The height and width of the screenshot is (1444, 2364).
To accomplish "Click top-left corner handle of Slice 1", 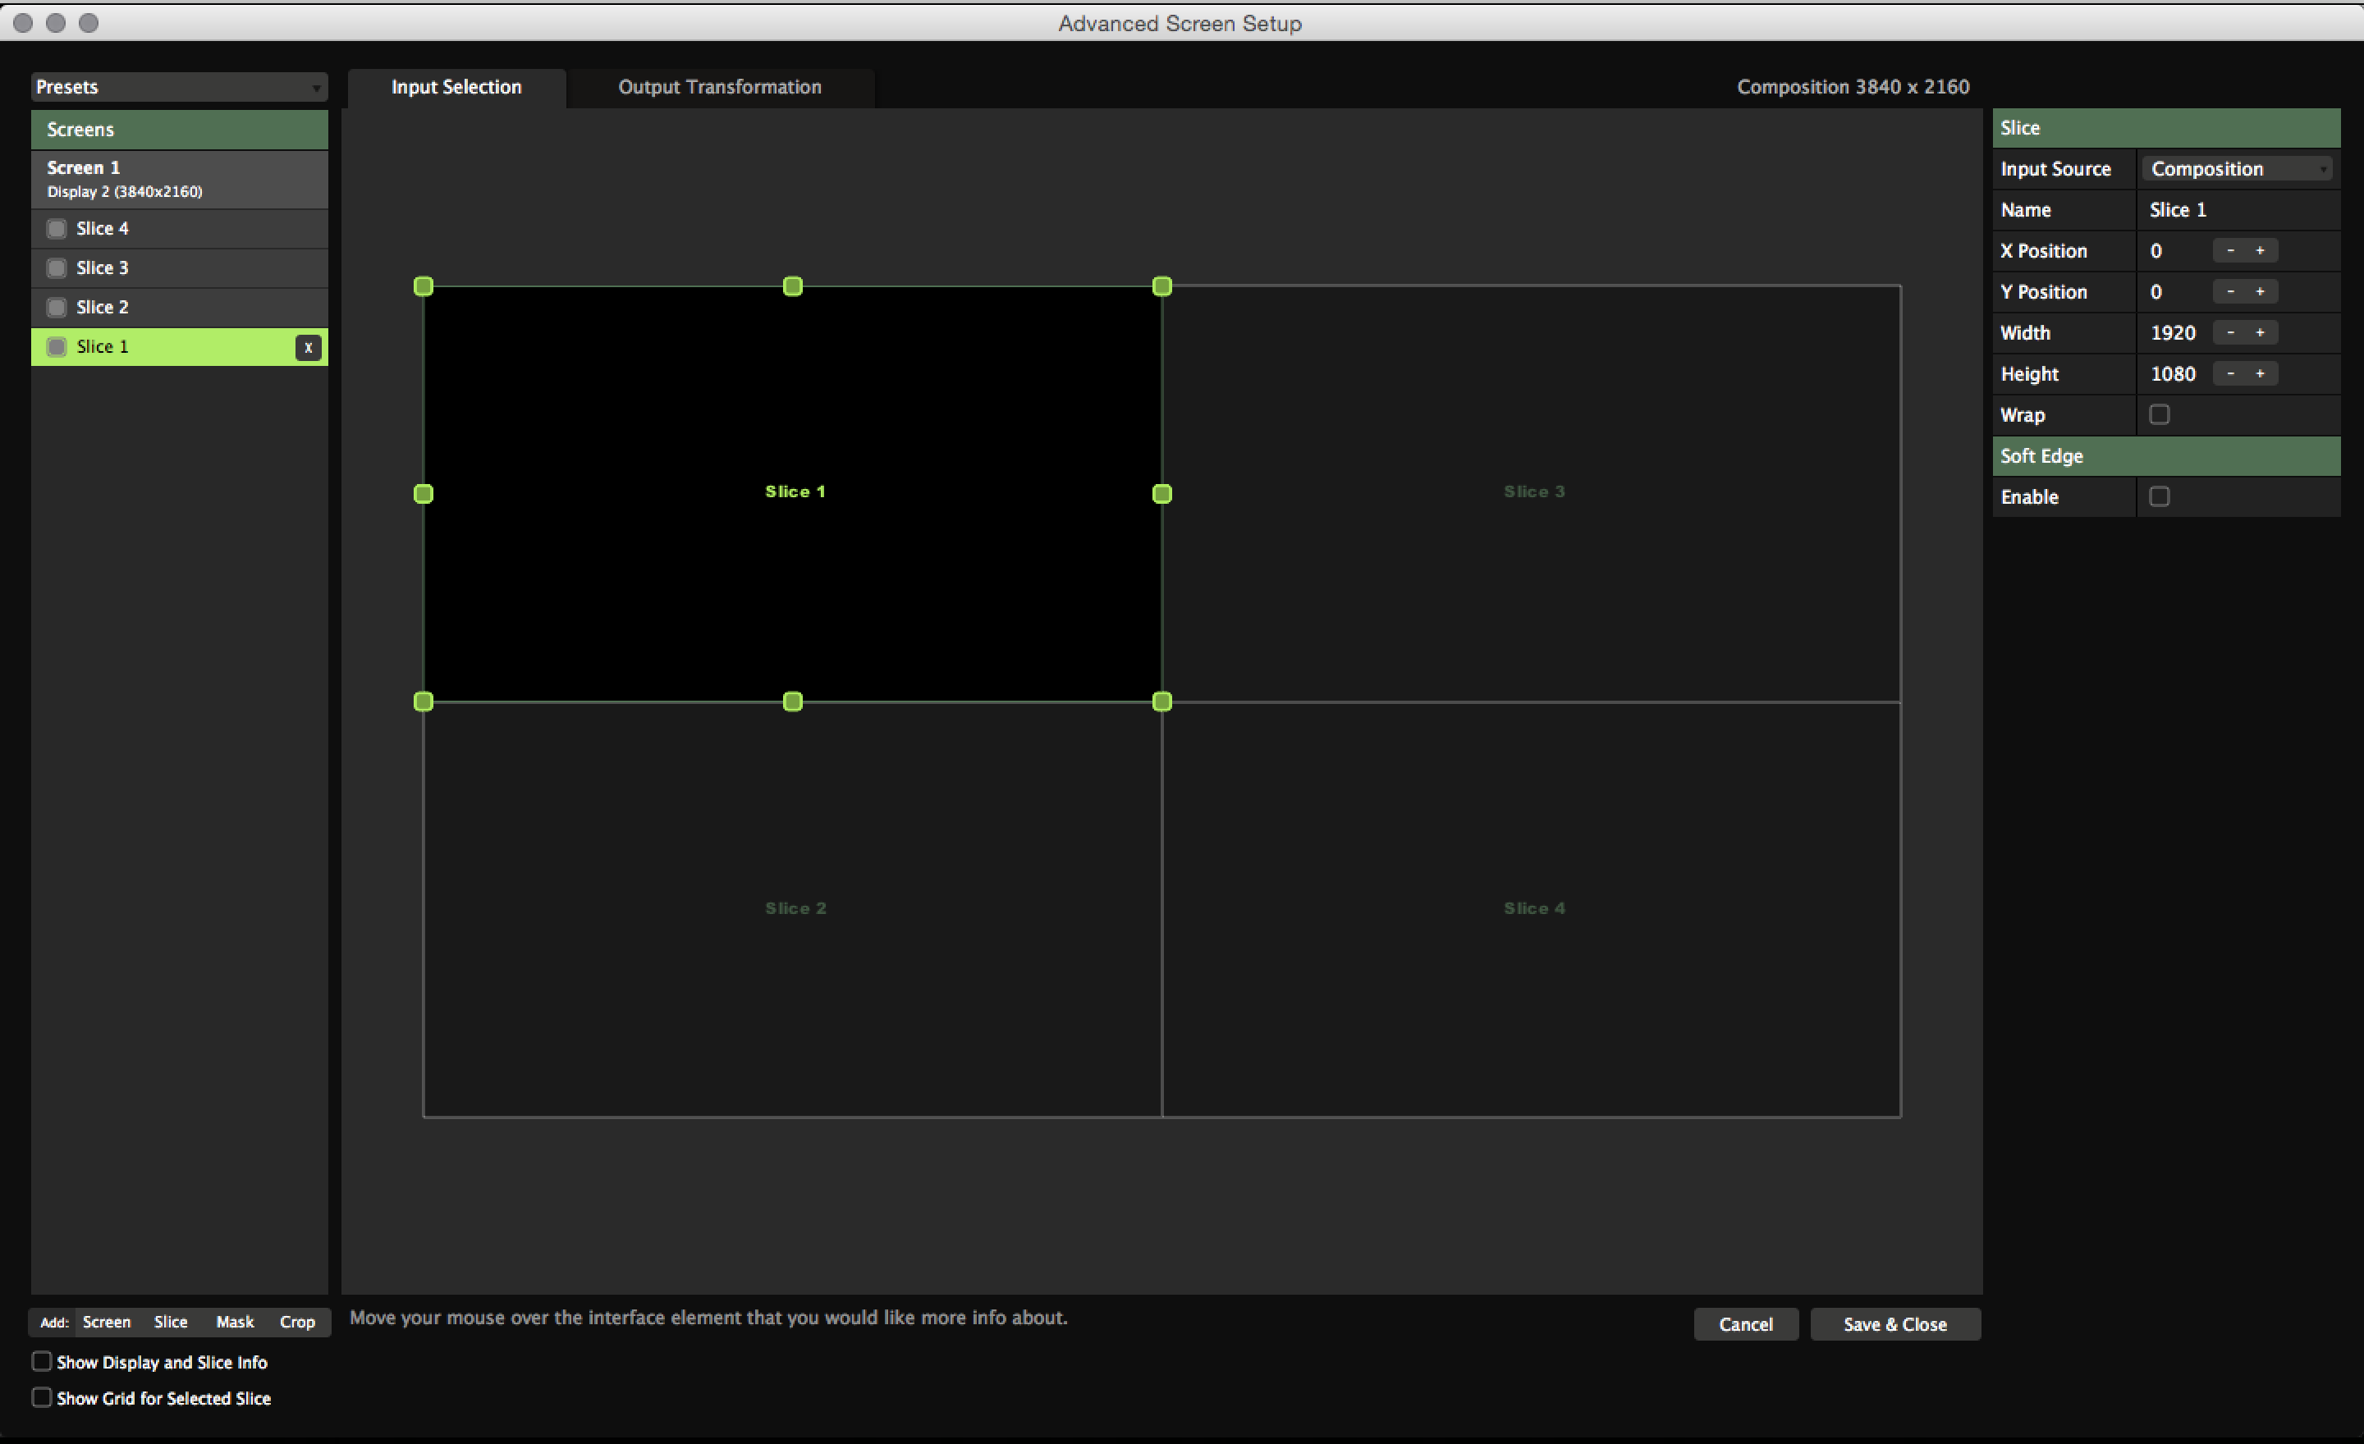I will click(423, 286).
